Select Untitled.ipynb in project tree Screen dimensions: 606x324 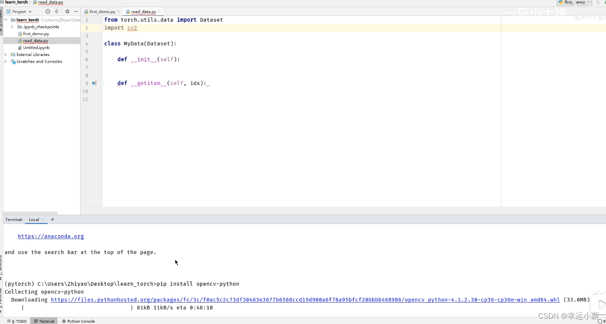tap(36, 48)
